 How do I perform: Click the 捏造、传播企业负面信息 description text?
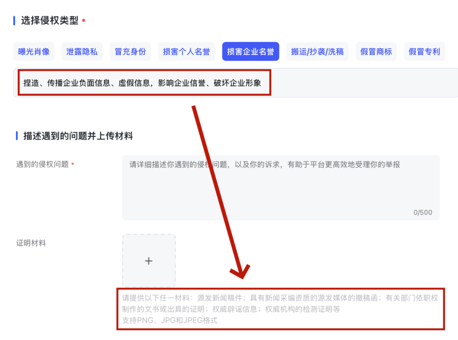(x=142, y=83)
